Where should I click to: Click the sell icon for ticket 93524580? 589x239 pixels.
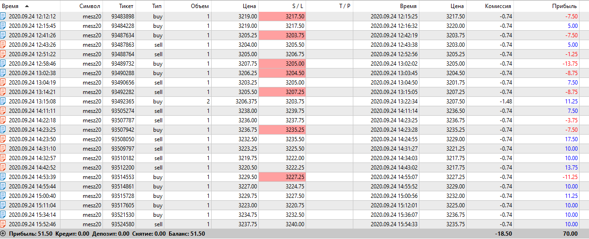pyautogui.click(x=3, y=224)
